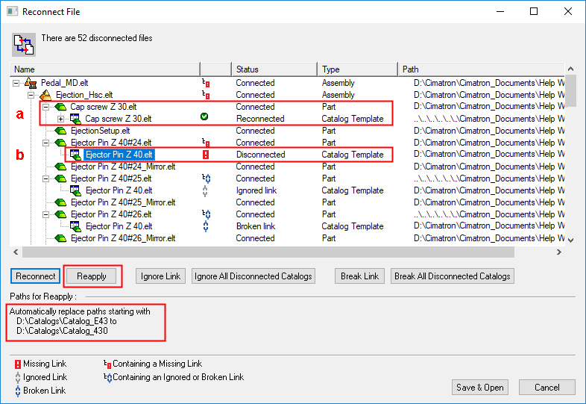
Task: Click the Reconnect File title bar icon
Action: click(x=13, y=12)
